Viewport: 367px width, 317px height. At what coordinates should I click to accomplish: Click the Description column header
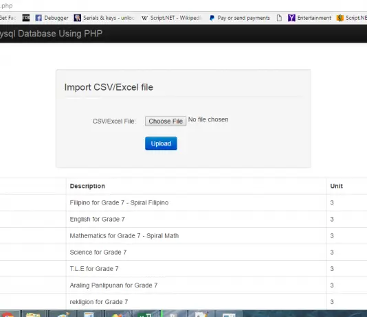pyautogui.click(x=87, y=186)
